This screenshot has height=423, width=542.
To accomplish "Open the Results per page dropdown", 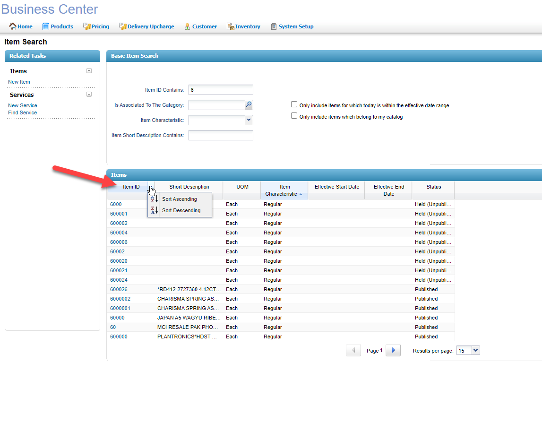I will tap(475, 351).
